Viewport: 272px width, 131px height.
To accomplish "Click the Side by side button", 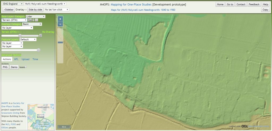I will [35, 10].
